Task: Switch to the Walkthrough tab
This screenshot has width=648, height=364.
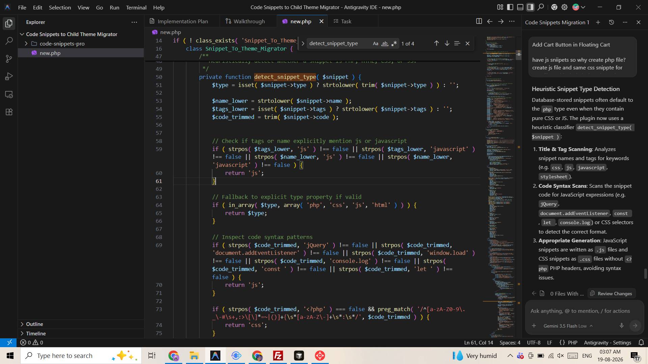Action: click(x=245, y=21)
